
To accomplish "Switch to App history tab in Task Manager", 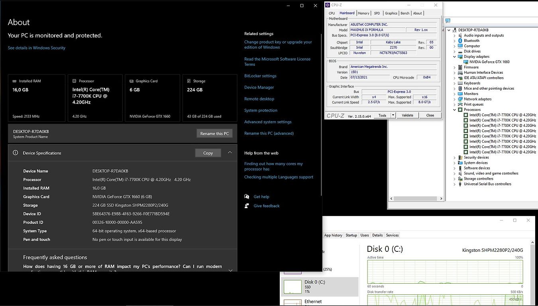I will tap(333, 235).
